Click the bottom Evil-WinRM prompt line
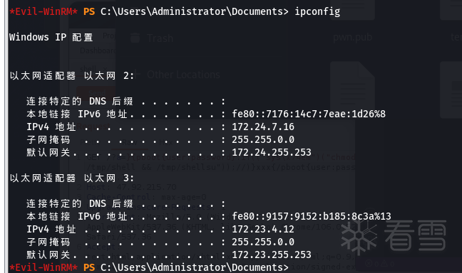The image size is (462, 273). [149, 267]
